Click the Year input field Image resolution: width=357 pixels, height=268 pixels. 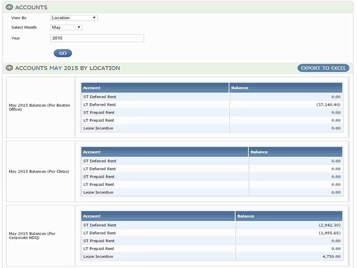[x=97, y=38]
